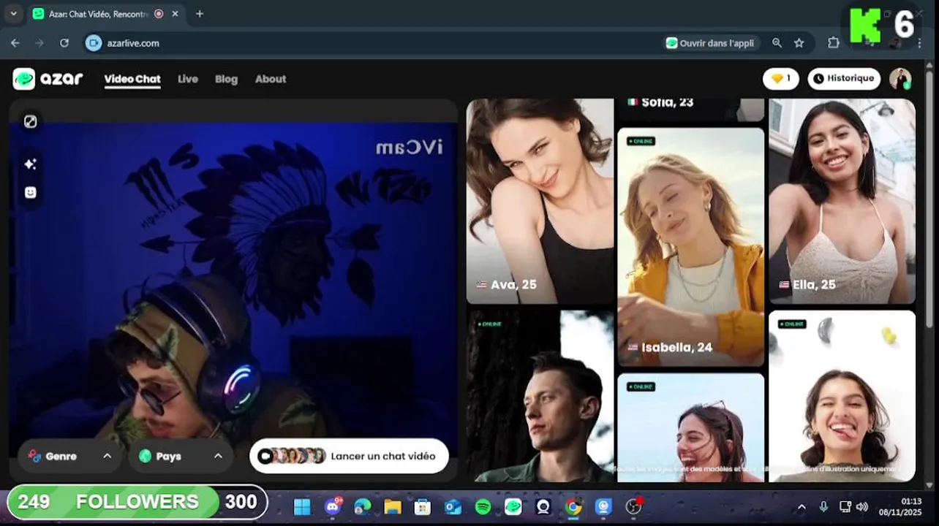
Task: Open the Blog page
Action: (226, 79)
